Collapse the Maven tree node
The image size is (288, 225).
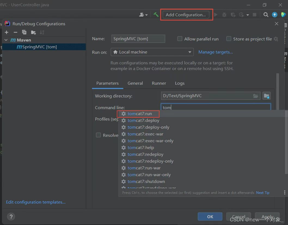6,40
